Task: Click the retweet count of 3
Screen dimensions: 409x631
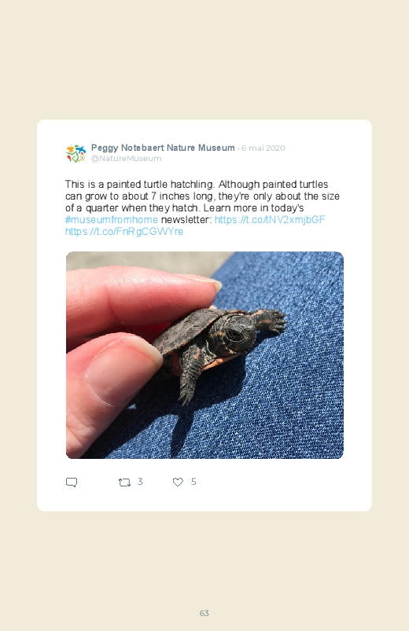Action: click(x=140, y=481)
